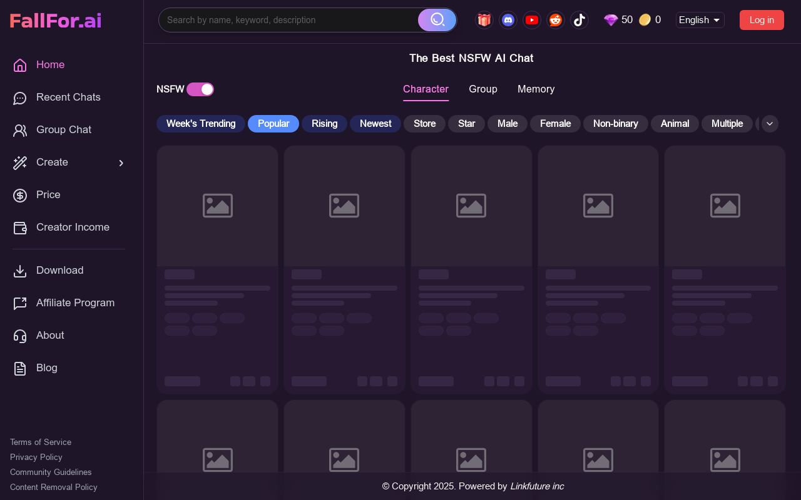Screen dimensions: 801x500
Task: Click the gradient search magnifier button
Action: [437, 20]
